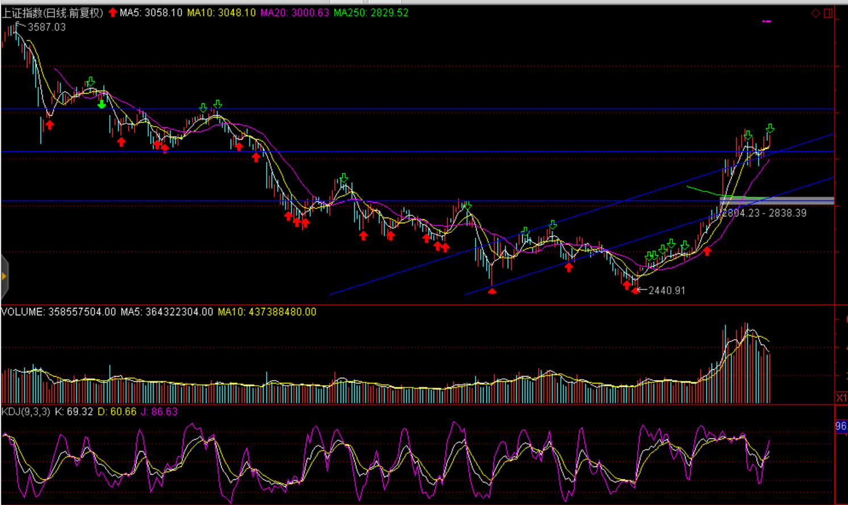Open the KDJ(9,3,3) indicator label
The image size is (848, 505).
click(26, 411)
